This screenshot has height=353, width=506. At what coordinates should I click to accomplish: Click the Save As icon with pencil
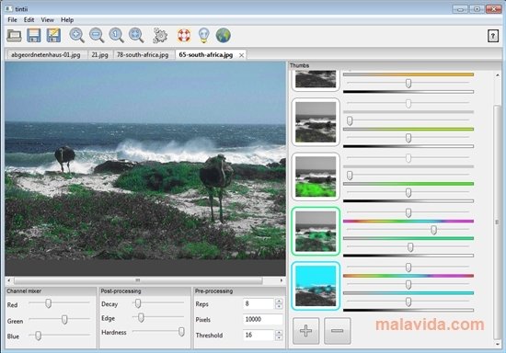pos(53,36)
